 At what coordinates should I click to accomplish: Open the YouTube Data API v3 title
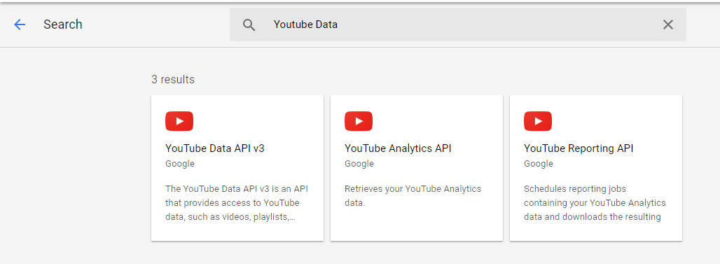215,148
